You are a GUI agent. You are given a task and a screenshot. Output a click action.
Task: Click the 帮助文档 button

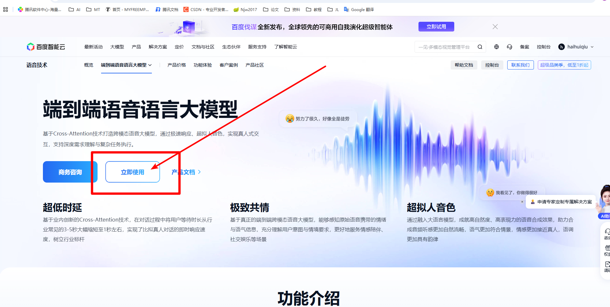point(464,65)
